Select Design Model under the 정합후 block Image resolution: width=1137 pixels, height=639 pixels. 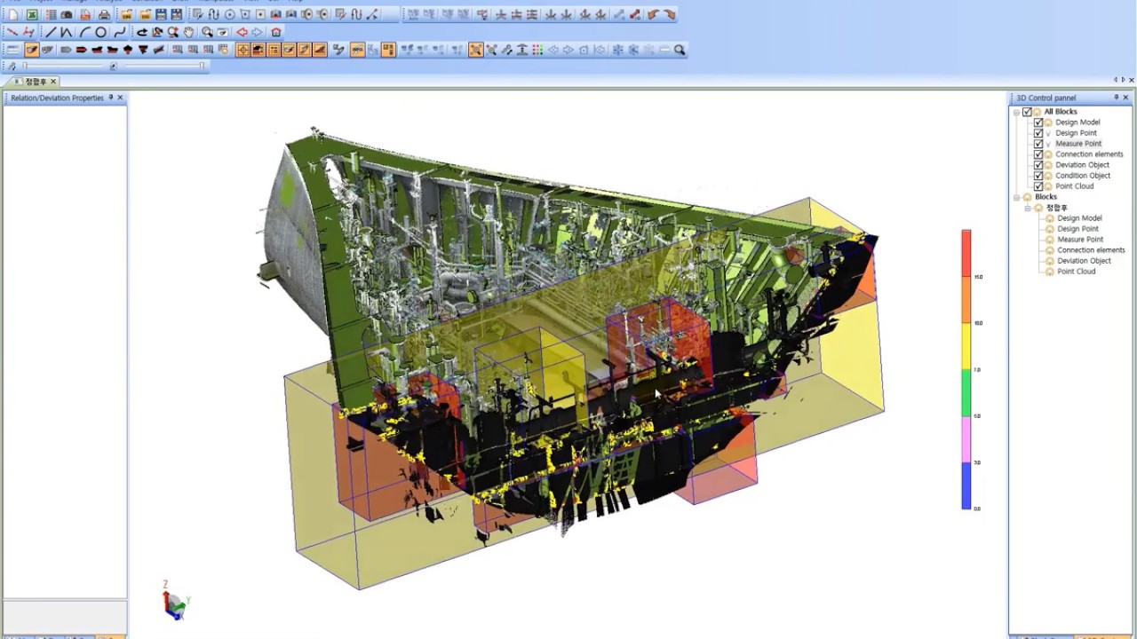tap(1079, 218)
